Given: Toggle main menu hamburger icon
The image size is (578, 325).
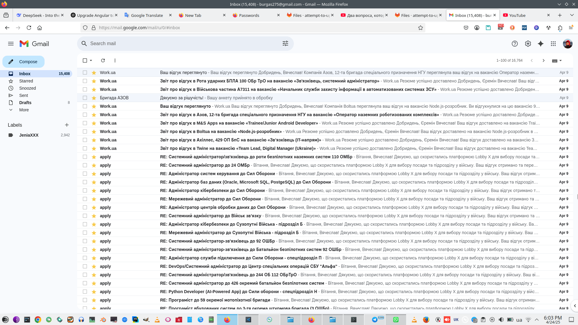Looking at the screenshot, I should click(x=11, y=44).
